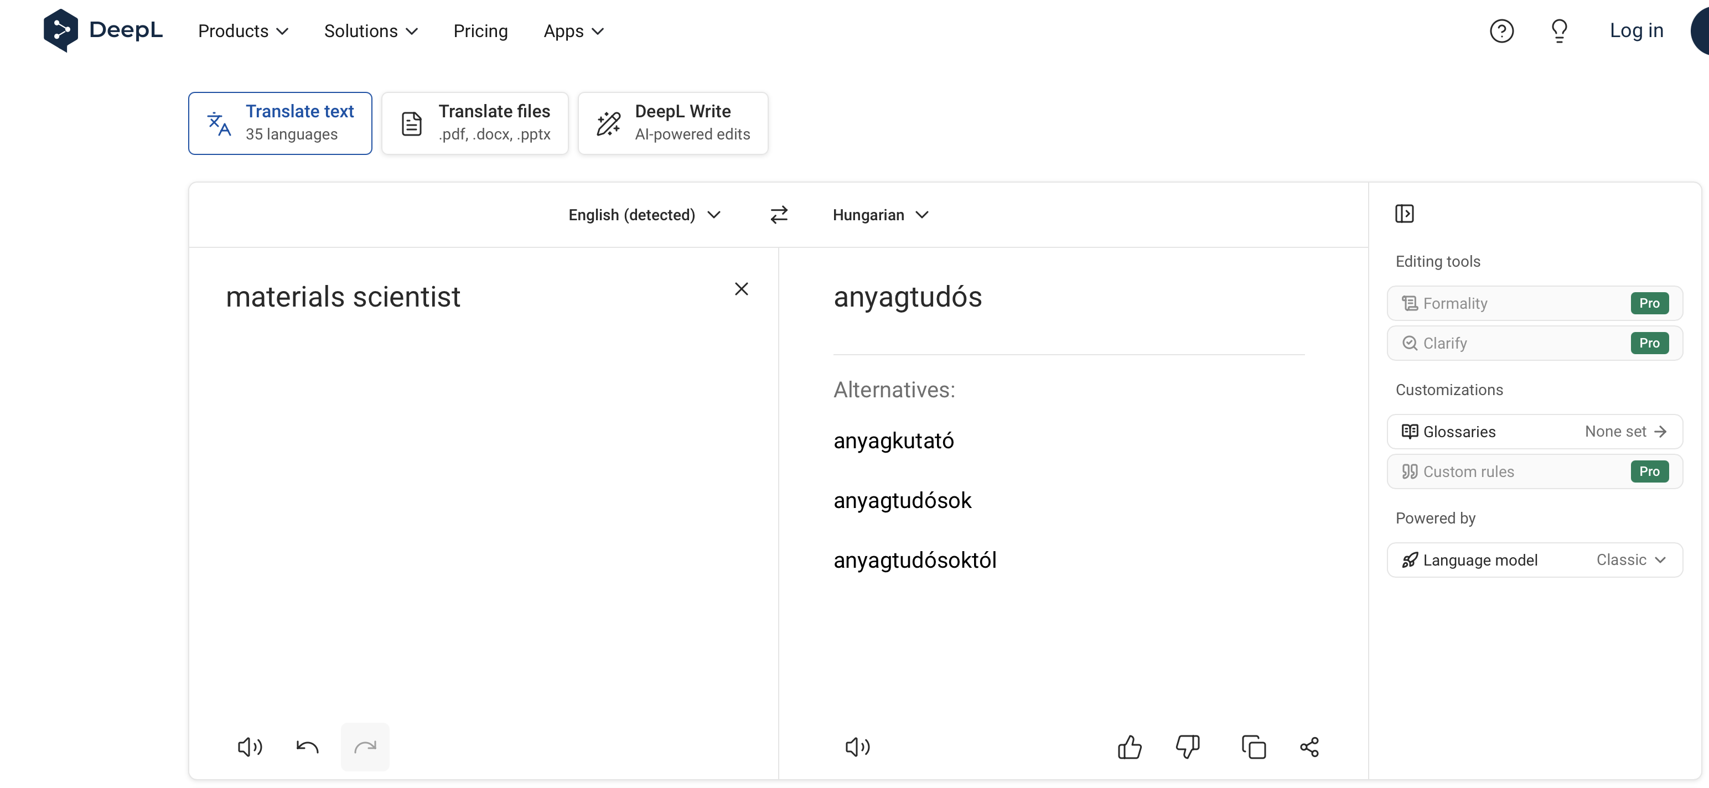Share the translation
The height and width of the screenshot is (788, 1709).
1309,747
